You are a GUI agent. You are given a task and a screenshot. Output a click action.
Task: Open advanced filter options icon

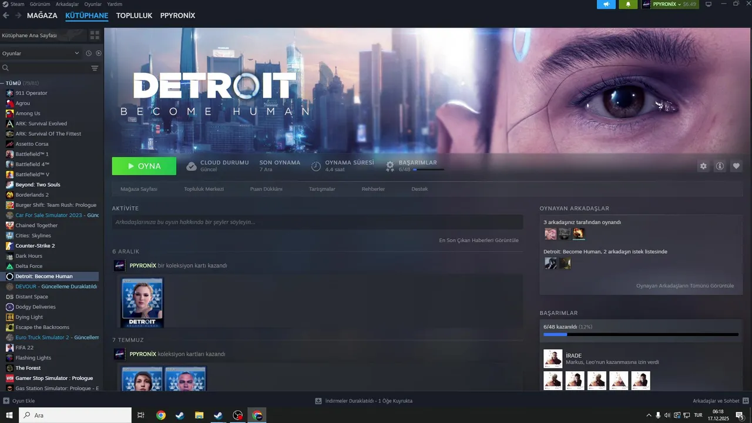point(95,68)
